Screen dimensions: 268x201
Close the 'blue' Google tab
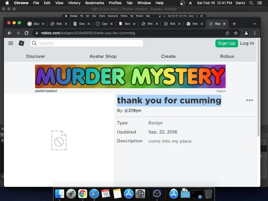click(x=43, y=24)
